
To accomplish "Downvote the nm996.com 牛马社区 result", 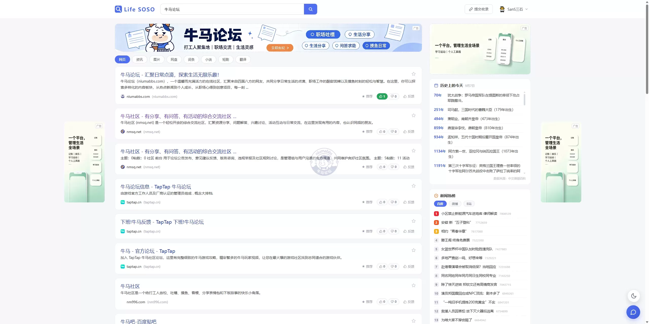I will pyautogui.click(x=394, y=302).
